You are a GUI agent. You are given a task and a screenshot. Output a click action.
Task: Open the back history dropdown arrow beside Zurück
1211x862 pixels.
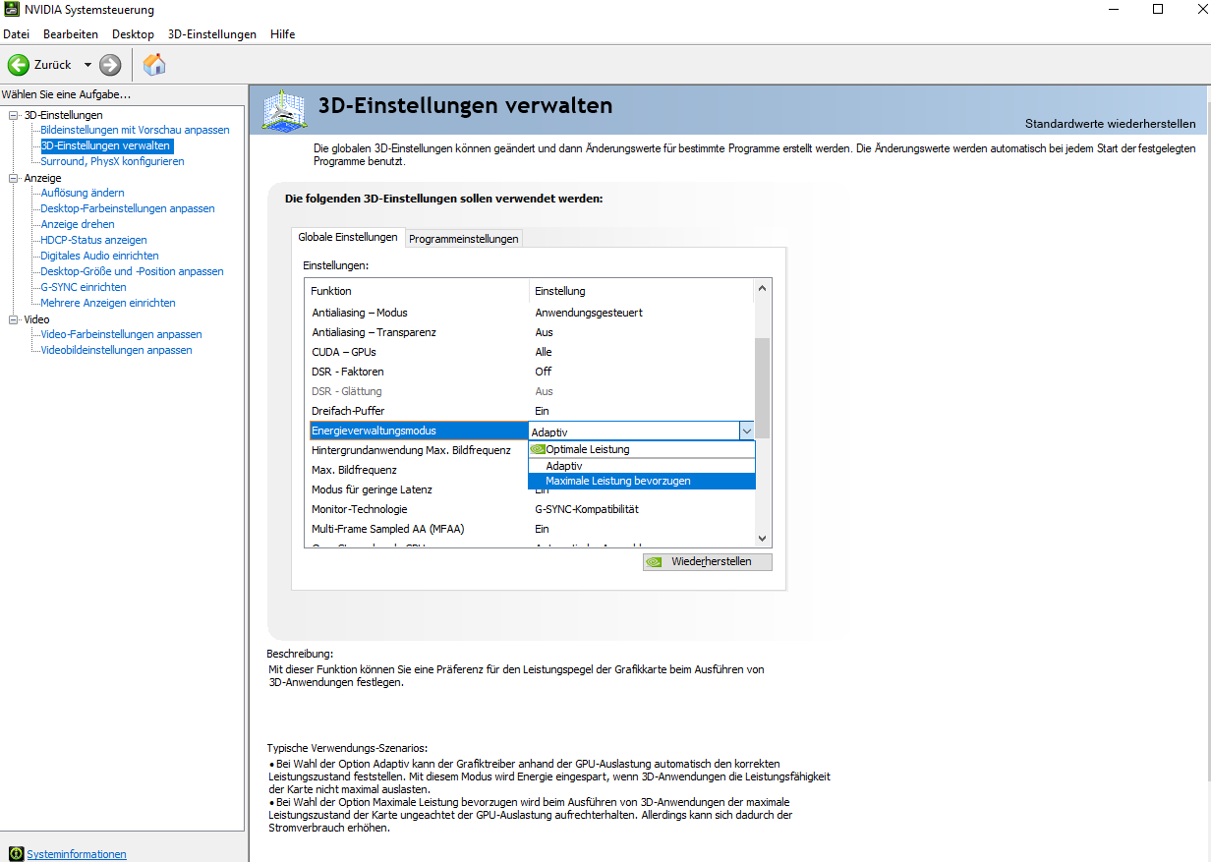(x=87, y=65)
